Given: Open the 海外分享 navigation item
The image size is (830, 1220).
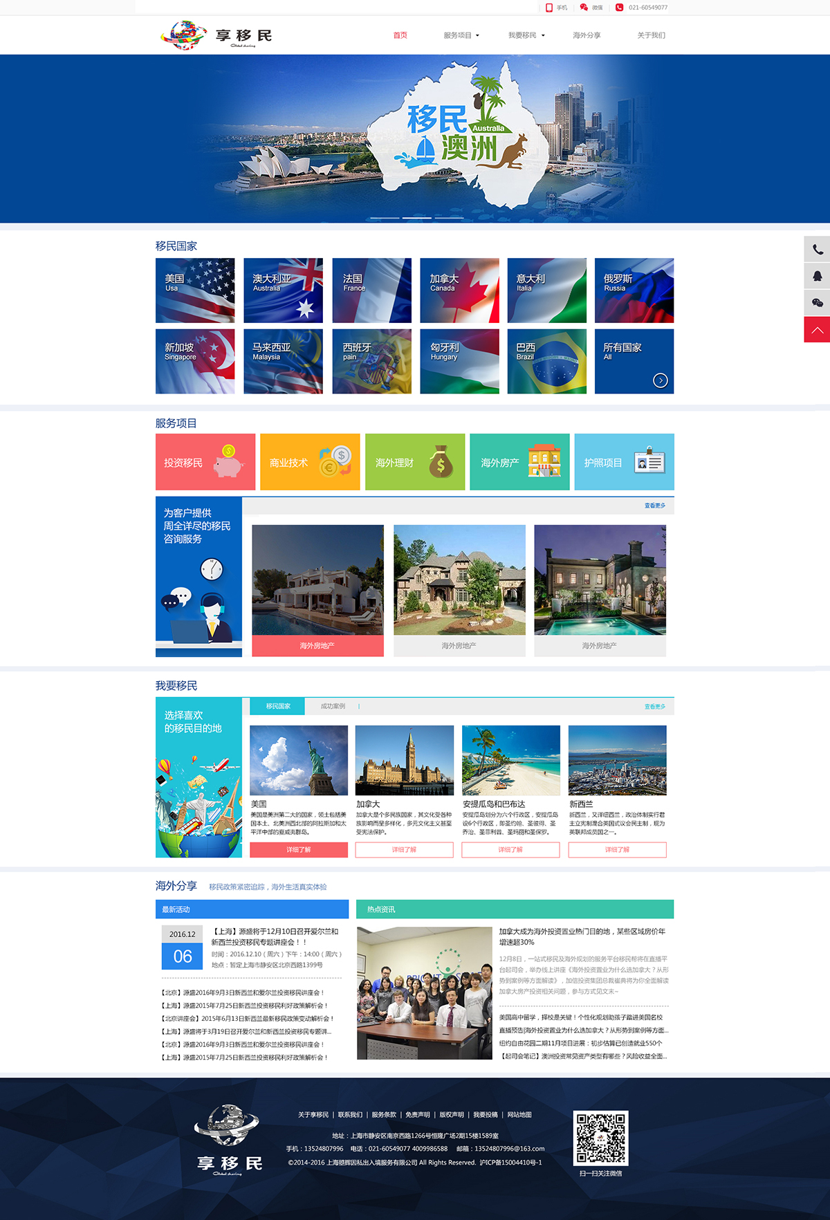Looking at the screenshot, I should (x=587, y=35).
